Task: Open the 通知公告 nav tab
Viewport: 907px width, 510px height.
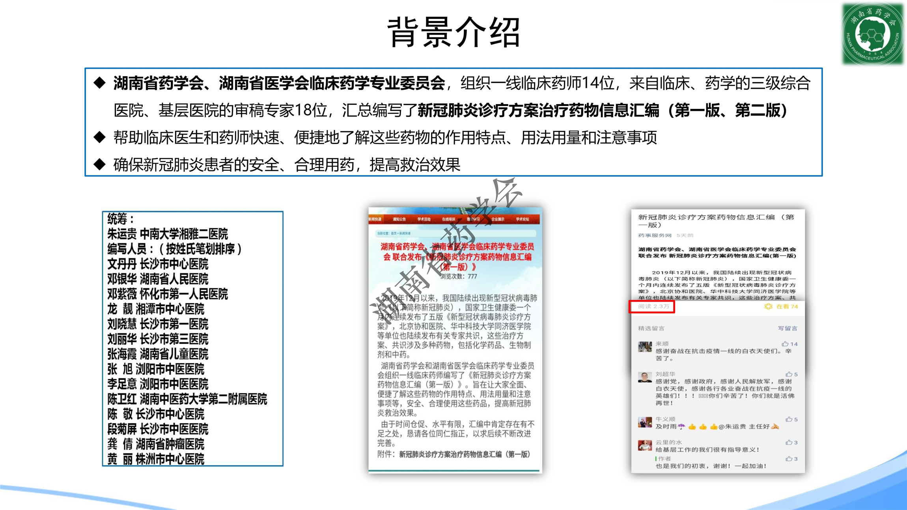Action: 399,219
